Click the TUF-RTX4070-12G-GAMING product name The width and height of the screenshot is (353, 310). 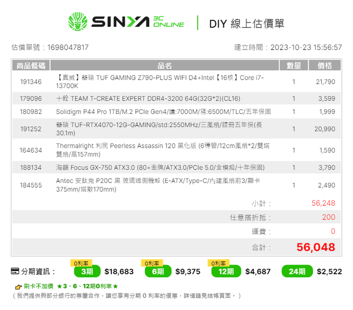(x=159, y=129)
